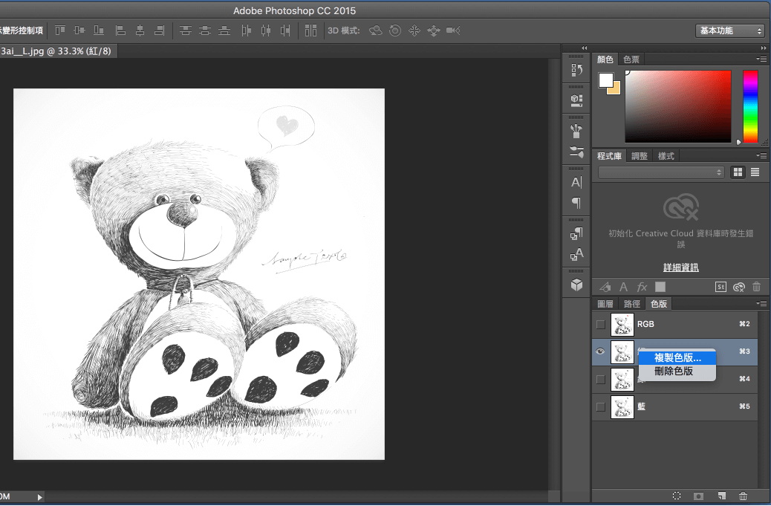This screenshot has height=506, width=771.
Task: Click the foreground color swatch
Action: [x=605, y=80]
